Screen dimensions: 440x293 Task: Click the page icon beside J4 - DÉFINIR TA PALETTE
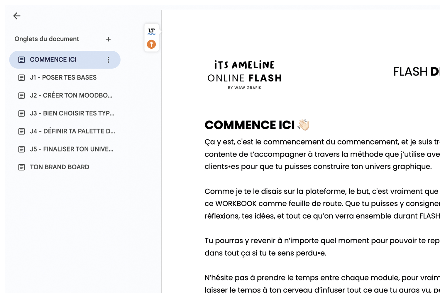point(21,131)
